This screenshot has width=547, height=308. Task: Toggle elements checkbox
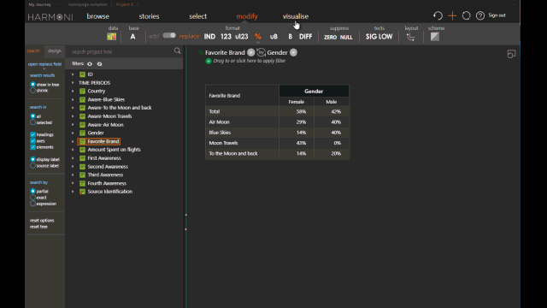pyautogui.click(x=32, y=147)
